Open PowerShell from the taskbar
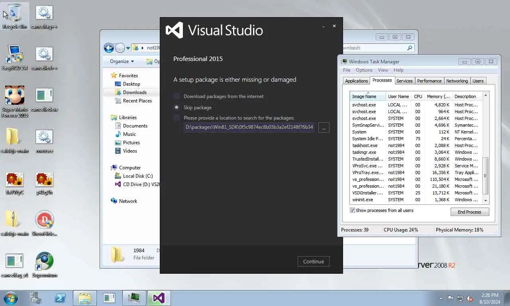 pos(60,298)
